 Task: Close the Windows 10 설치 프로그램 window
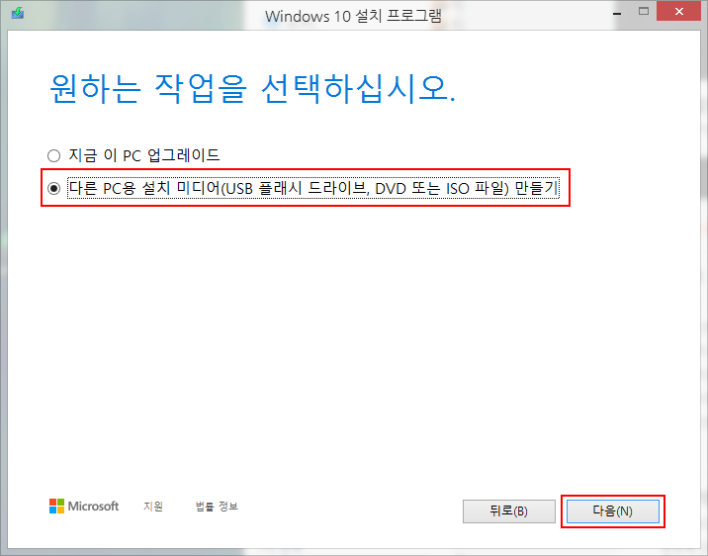pos(678,12)
